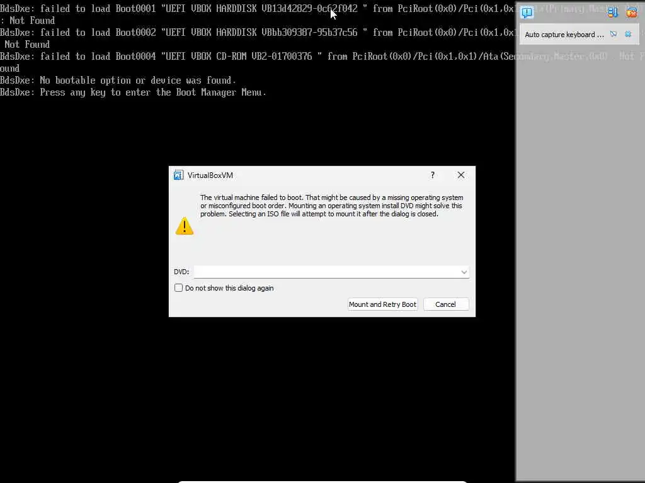645x483 pixels.
Task: Click 'Press any key to enter Boot Manager' line
Action: (x=133, y=92)
